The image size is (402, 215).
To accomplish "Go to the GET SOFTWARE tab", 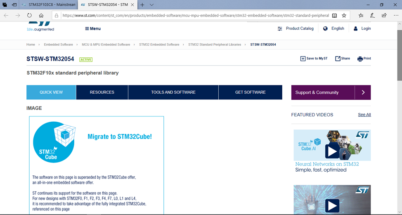I will (251, 92).
